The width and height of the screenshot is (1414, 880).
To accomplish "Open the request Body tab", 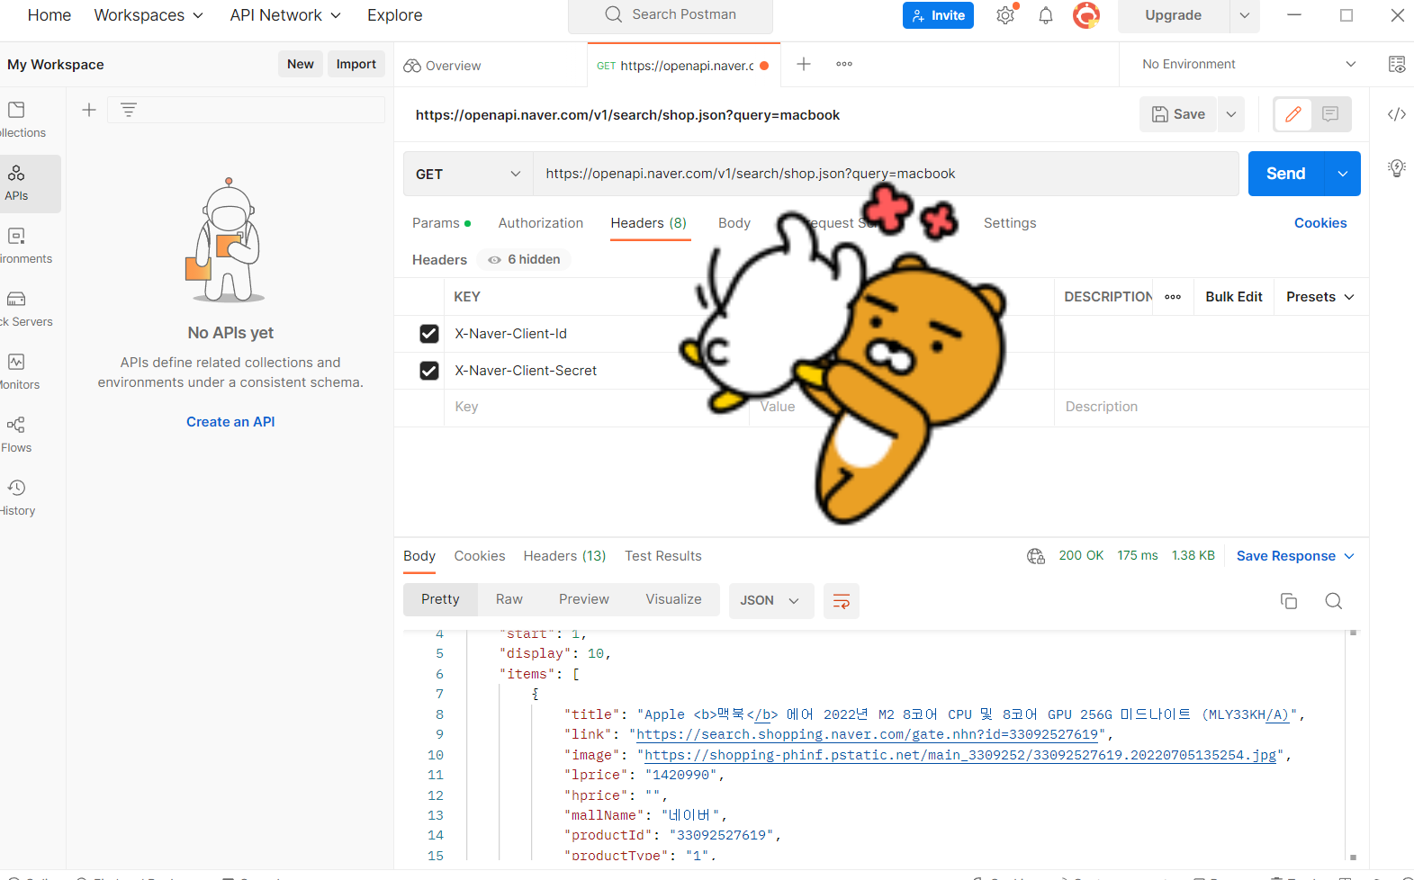I will pyautogui.click(x=734, y=223).
